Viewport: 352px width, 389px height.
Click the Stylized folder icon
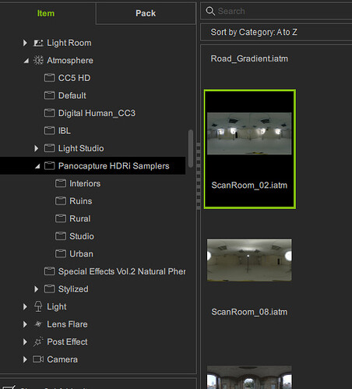click(49, 289)
